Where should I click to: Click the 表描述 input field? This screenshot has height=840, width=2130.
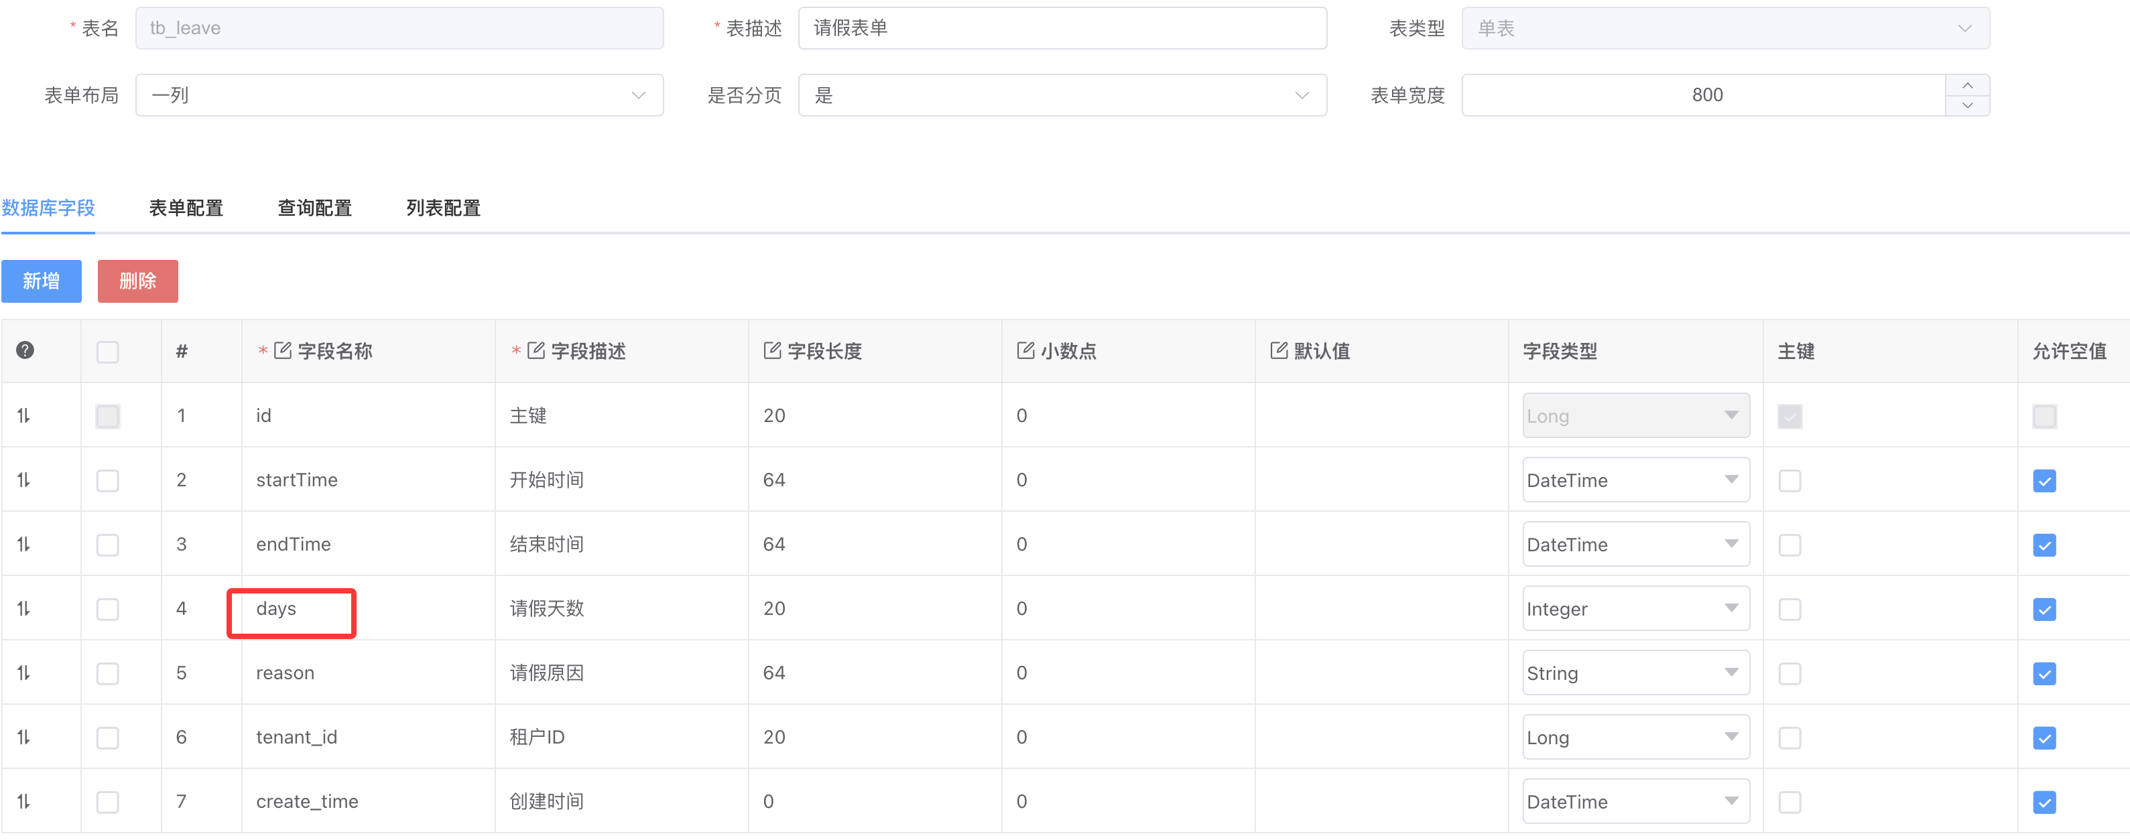click(x=1062, y=28)
